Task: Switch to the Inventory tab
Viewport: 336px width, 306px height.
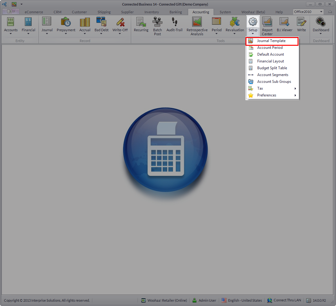Action: [152, 12]
